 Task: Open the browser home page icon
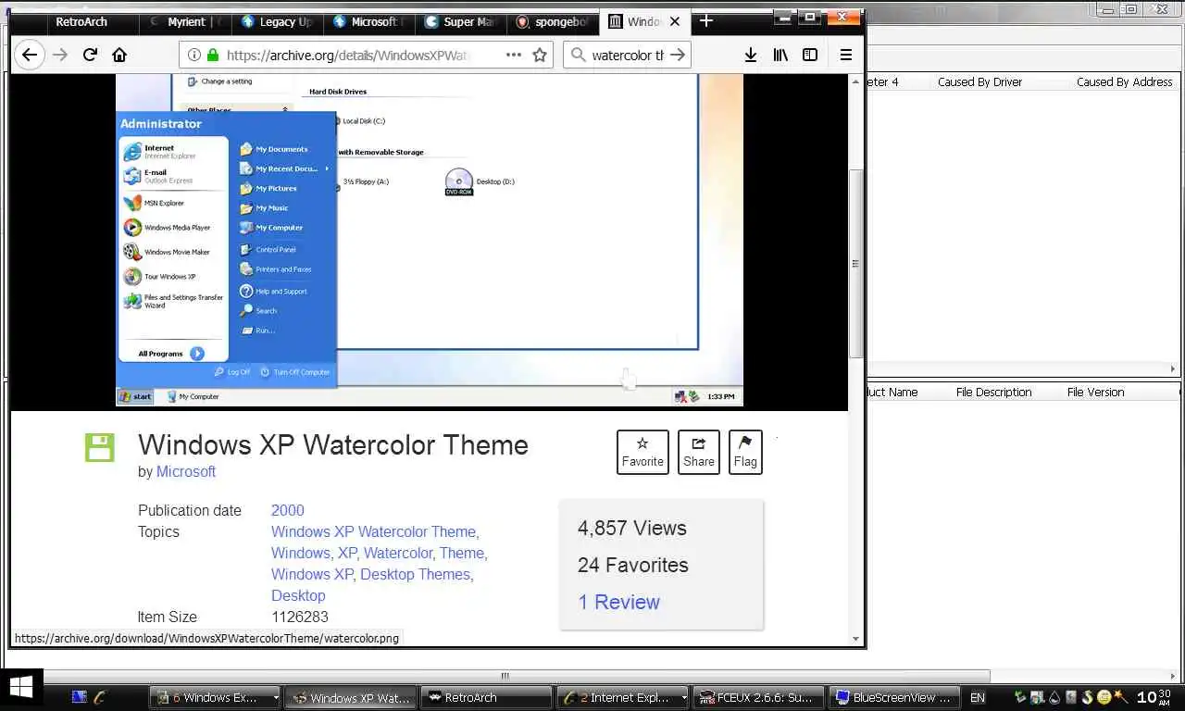pos(119,55)
